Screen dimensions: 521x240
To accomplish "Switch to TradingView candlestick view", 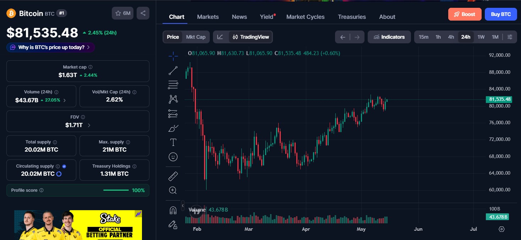I will click(251, 37).
